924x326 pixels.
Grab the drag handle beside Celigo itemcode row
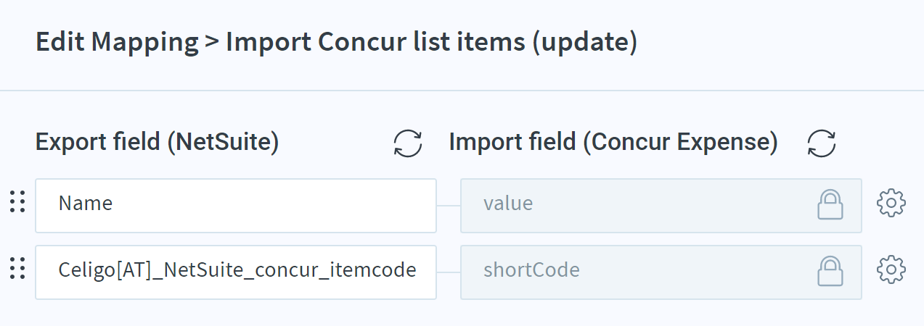(x=17, y=269)
